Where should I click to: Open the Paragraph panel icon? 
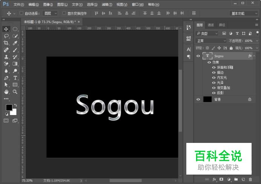[x=189, y=57]
